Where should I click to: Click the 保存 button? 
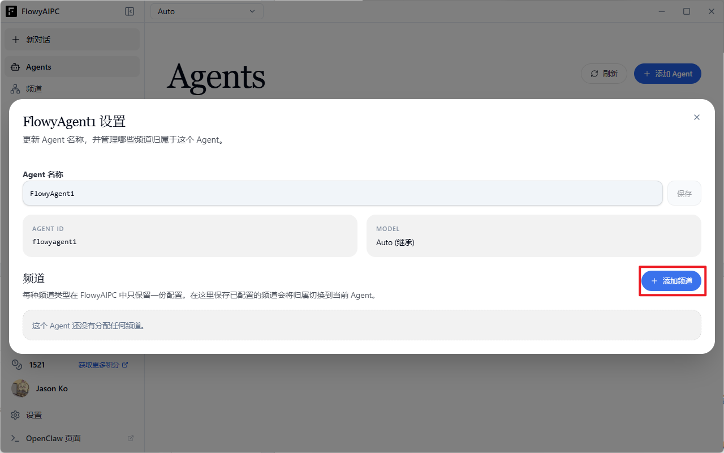click(684, 194)
